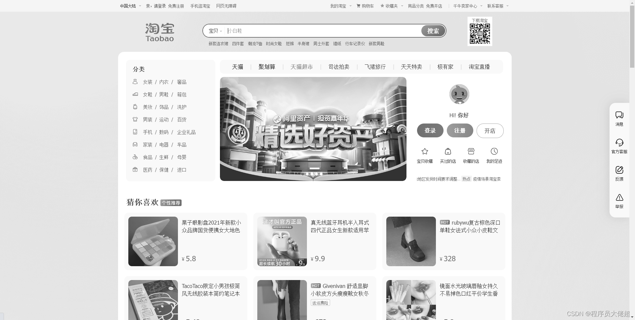Open 官方客服 headset icon

619,142
